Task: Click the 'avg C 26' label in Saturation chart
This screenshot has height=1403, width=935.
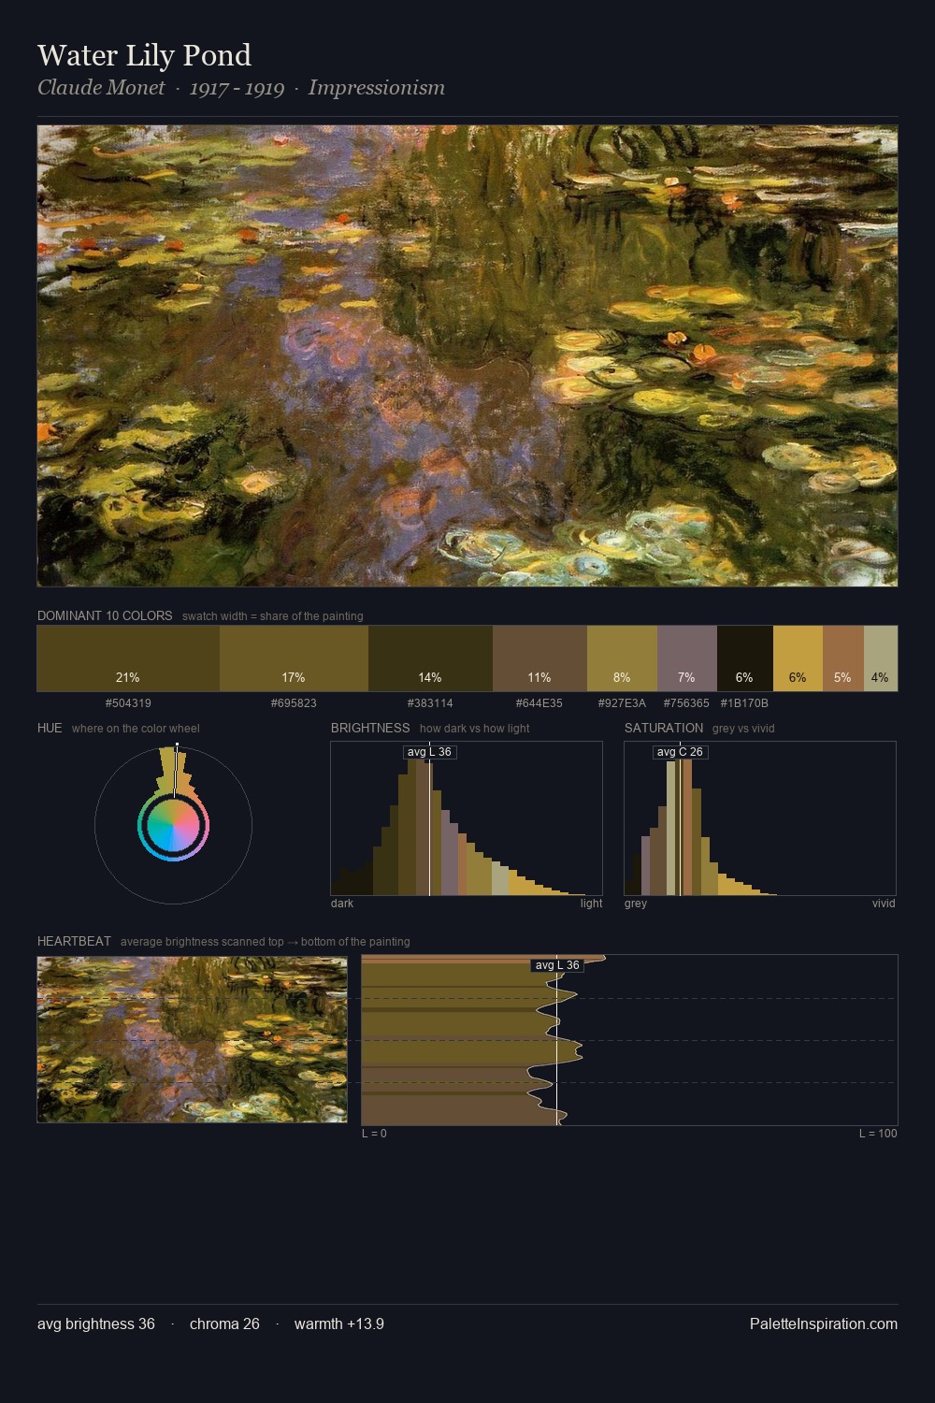Action: [x=680, y=752]
